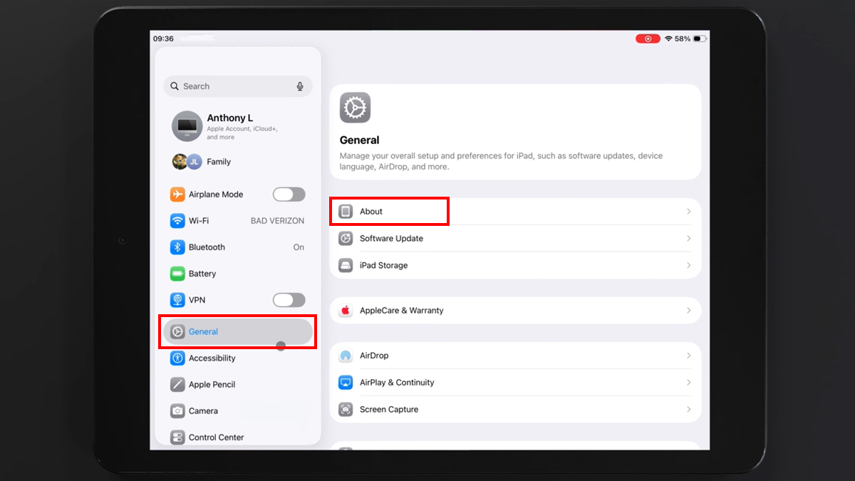Screen dimensions: 855x481
Task: Tap the Bluetooth icon in sidebar
Action: [177, 247]
